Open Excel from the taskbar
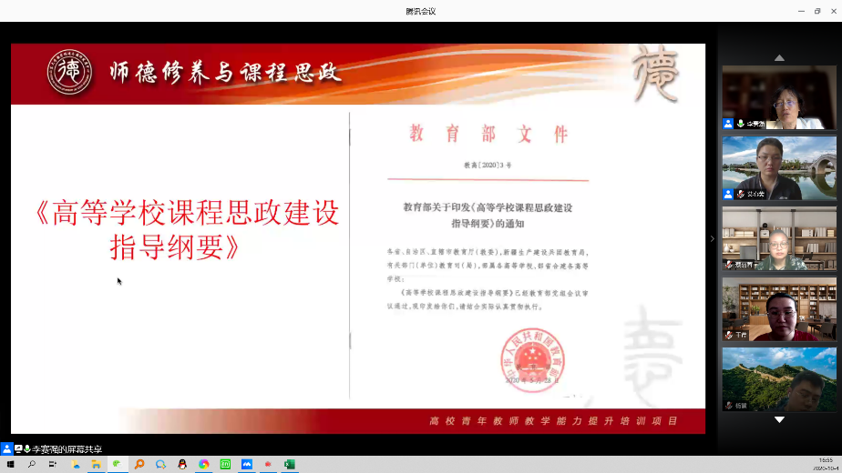This screenshot has width=842, height=473. coord(290,464)
